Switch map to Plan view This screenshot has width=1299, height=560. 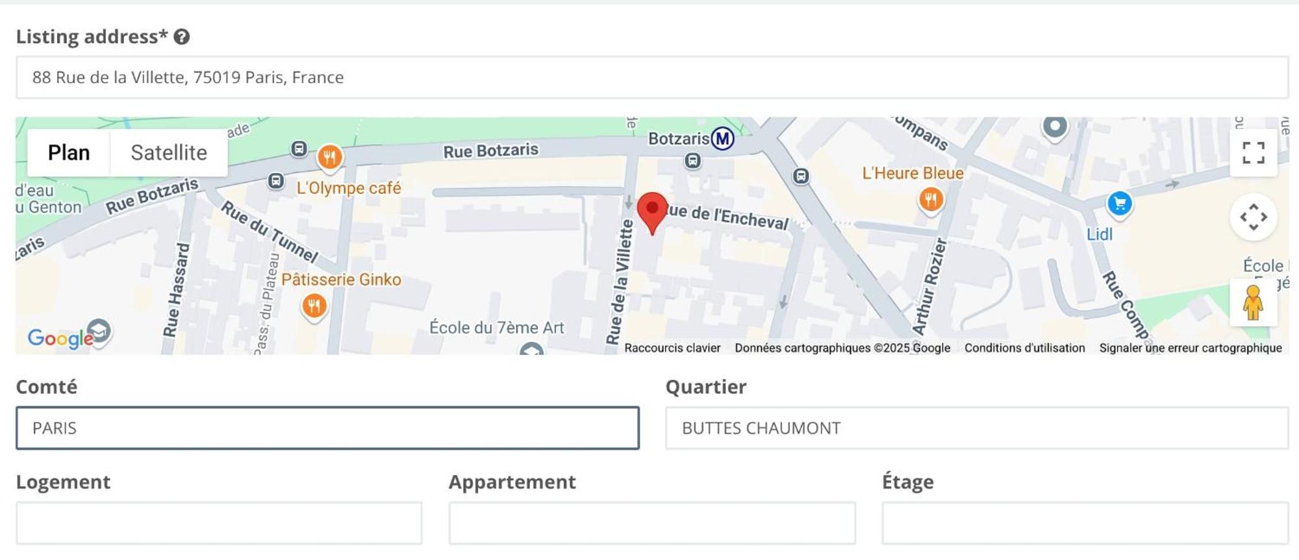(x=69, y=152)
